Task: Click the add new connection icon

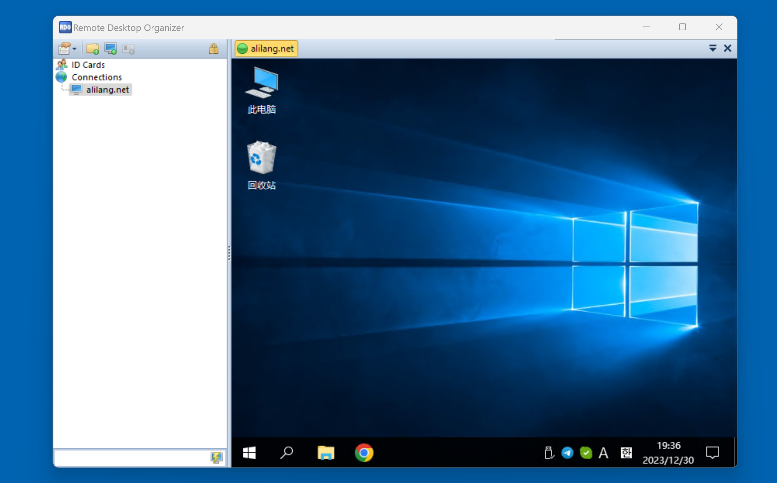Action: tap(111, 49)
